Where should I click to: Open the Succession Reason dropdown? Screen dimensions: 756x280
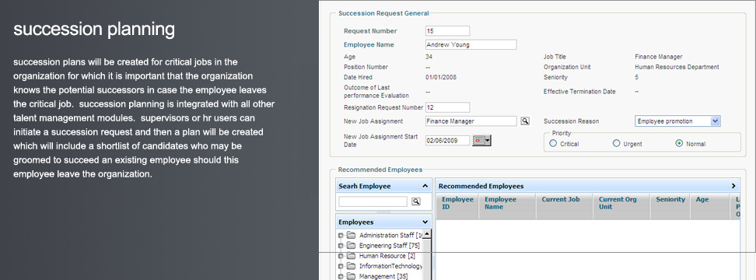[716, 121]
